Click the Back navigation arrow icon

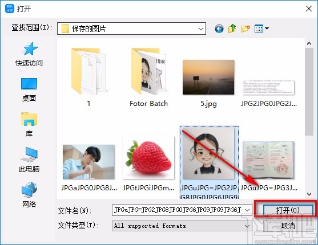coord(219,28)
